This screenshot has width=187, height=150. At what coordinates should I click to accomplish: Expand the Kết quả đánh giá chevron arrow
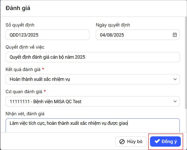175,79
